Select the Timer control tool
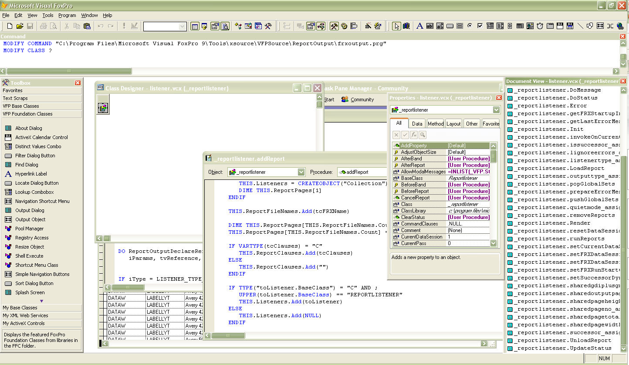This screenshot has height=365, width=629. 540,26
